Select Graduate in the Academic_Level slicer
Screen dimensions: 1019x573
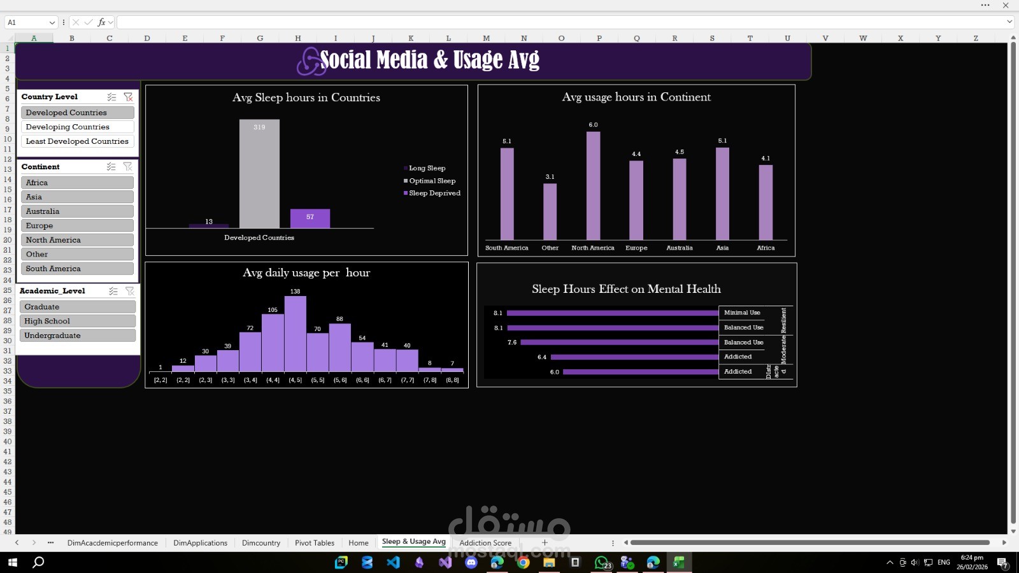77,306
